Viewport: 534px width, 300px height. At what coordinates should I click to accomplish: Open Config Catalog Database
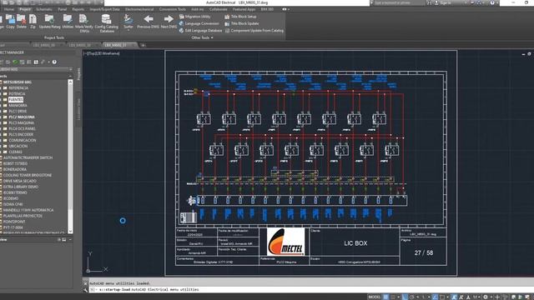click(x=106, y=23)
